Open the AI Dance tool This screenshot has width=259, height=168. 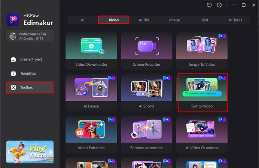[x=91, y=88]
